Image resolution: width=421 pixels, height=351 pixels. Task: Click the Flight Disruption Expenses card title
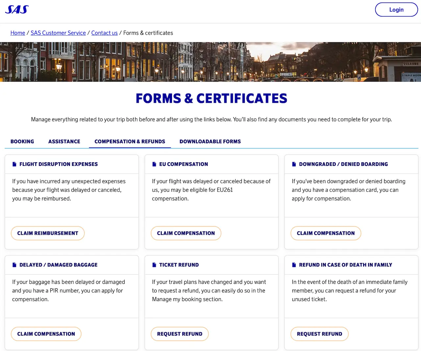click(59, 164)
